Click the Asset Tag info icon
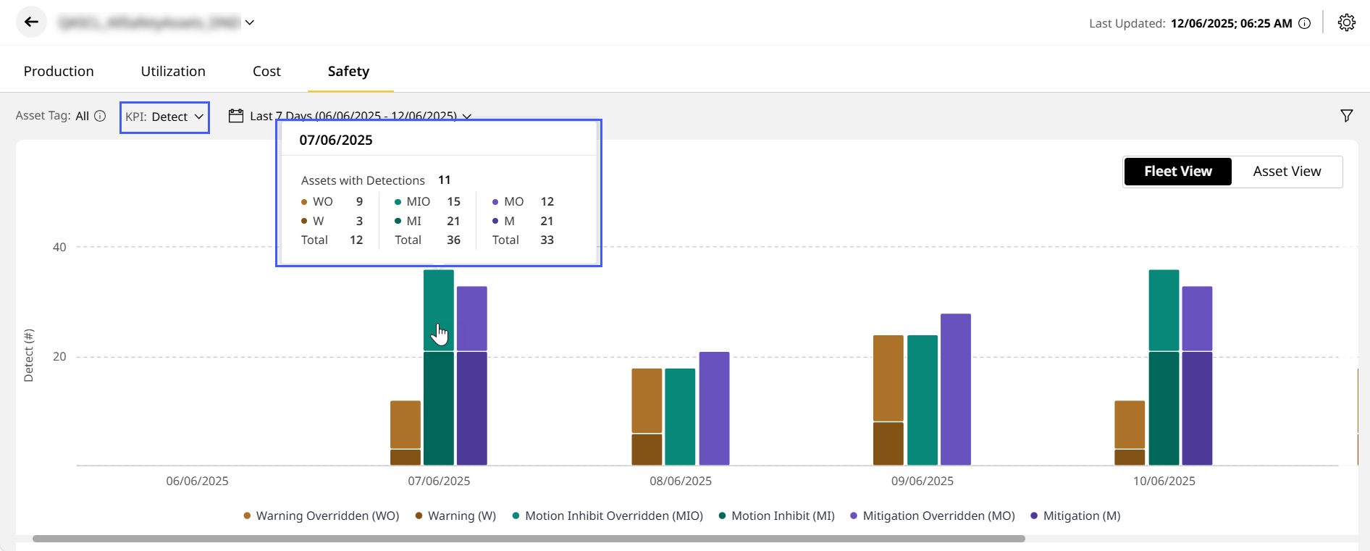 (x=101, y=116)
